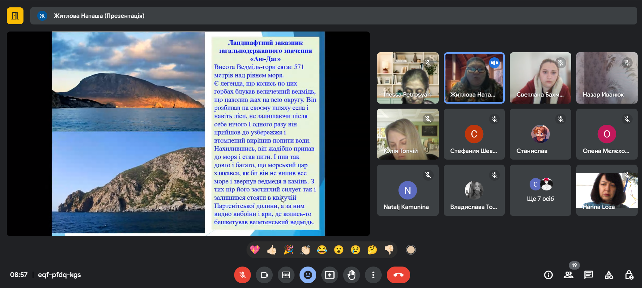642x288 pixels.
Task: Open chat with everyone
Action: (x=588, y=275)
